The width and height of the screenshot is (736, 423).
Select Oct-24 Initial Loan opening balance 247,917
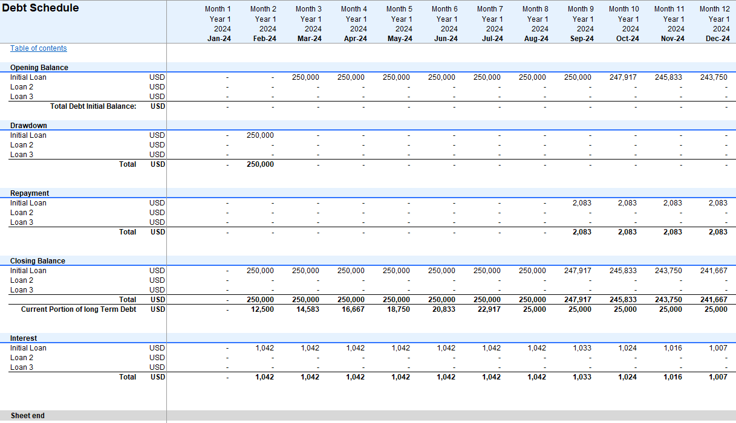click(x=624, y=77)
